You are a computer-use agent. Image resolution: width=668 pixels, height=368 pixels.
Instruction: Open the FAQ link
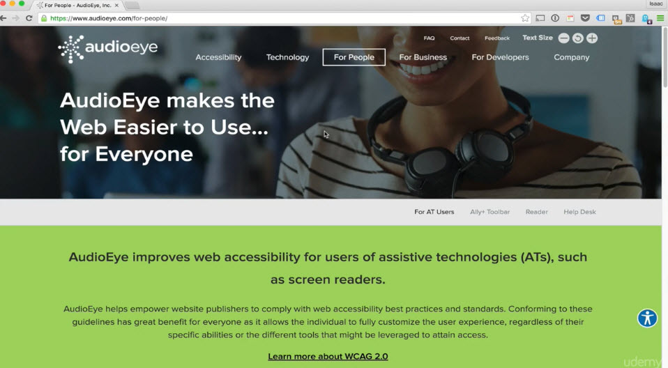[429, 38]
